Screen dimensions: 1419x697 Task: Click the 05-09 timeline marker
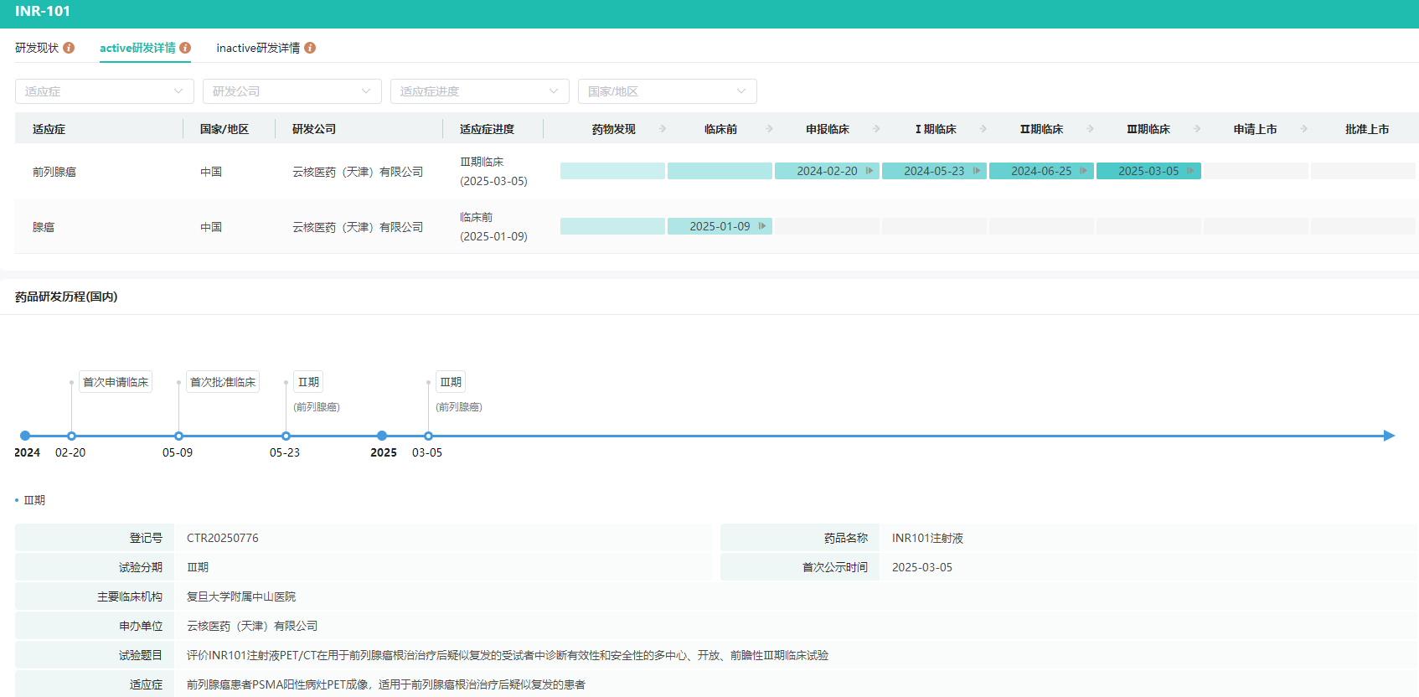tap(179, 436)
